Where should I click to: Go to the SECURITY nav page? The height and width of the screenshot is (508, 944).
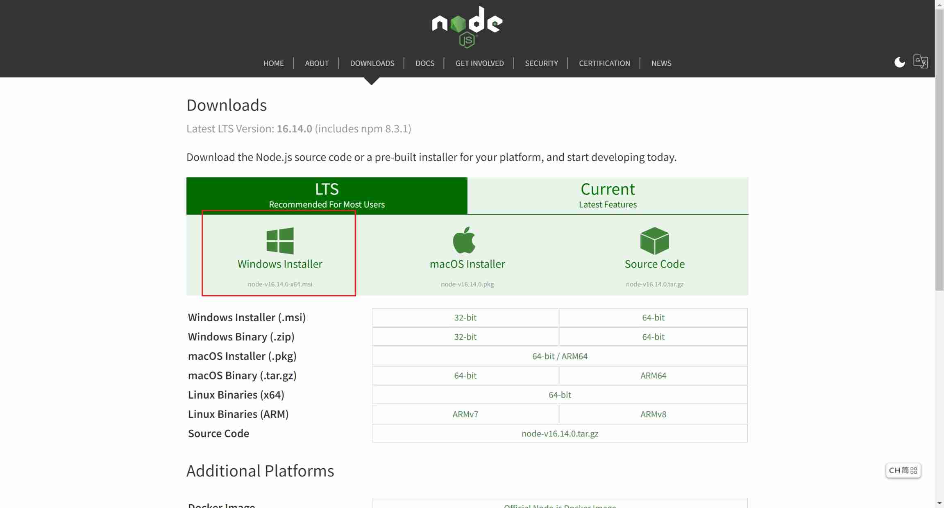pyautogui.click(x=541, y=63)
